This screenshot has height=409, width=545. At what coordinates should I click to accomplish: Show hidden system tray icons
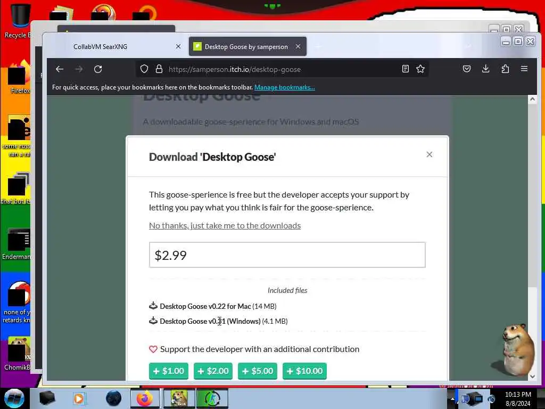[452, 399]
